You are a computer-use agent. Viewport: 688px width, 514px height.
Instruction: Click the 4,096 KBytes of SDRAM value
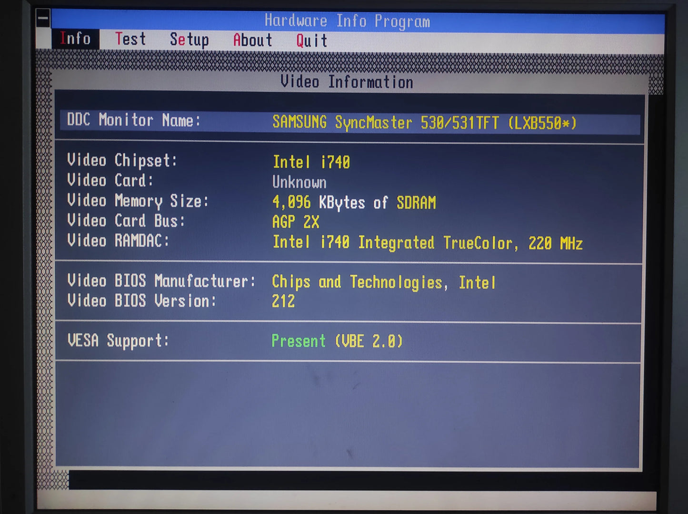click(354, 203)
